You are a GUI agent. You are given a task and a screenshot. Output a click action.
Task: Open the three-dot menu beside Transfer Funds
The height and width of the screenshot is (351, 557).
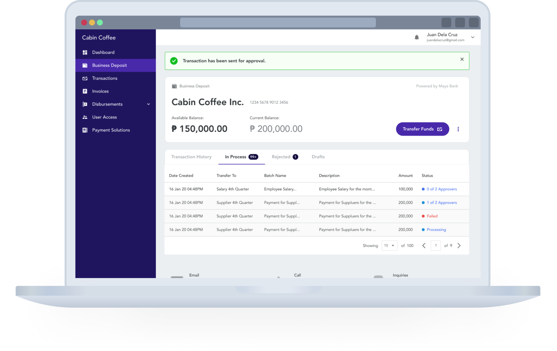(458, 129)
